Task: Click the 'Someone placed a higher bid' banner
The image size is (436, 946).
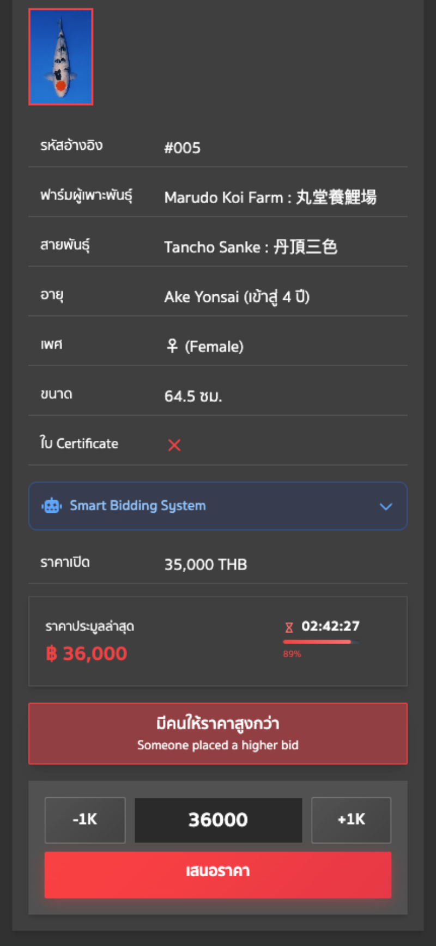Action: [x=218, y=733]
